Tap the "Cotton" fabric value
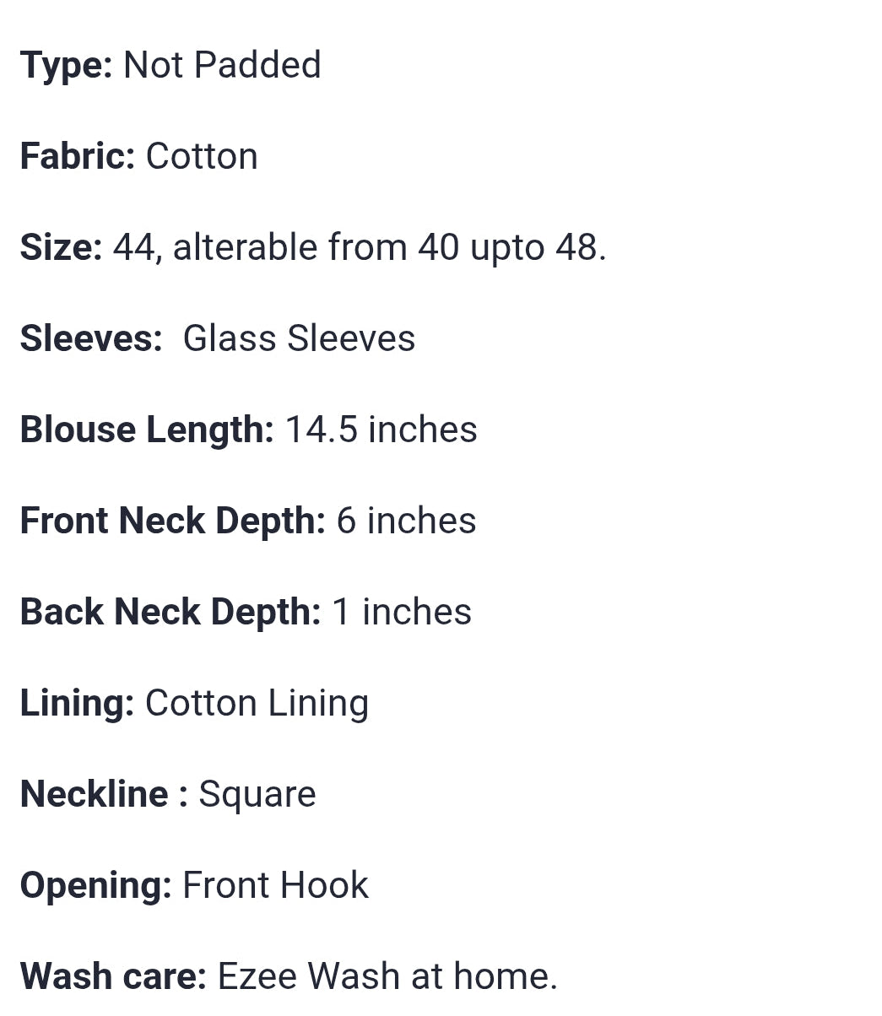 point(202,157)
